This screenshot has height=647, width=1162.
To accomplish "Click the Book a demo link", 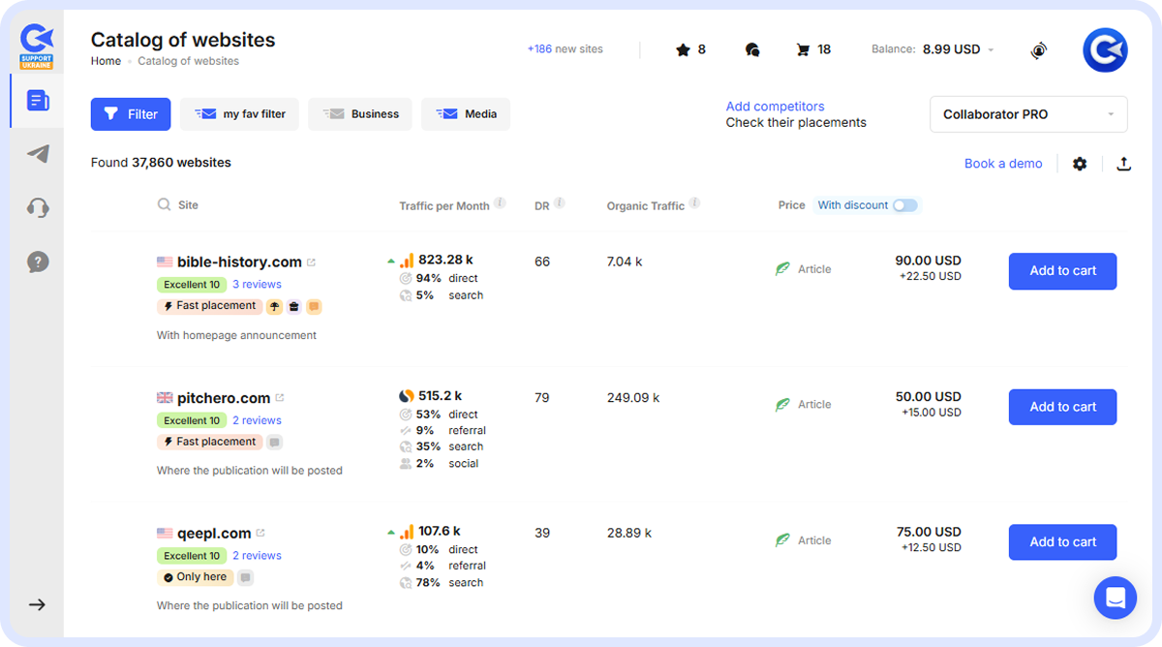I will pos(1003,164).
